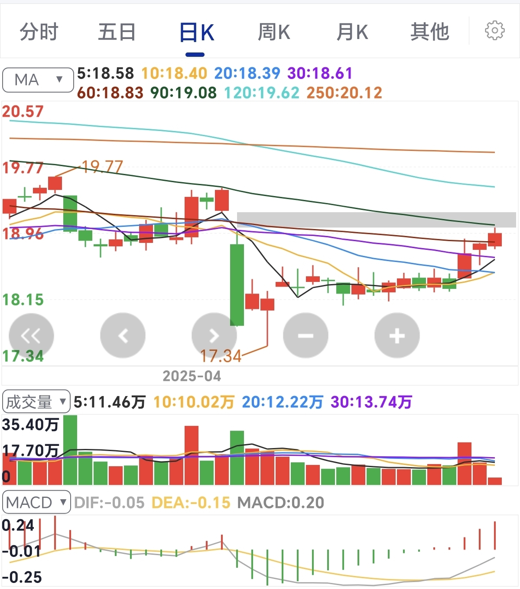Click the DIF:-0.05 value

click(109, 503)
